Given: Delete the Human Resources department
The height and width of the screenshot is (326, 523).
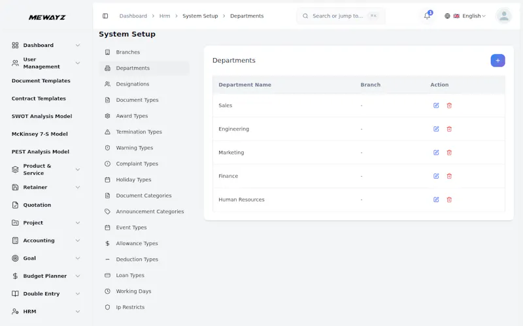Looking at the screenshot, I should (x=449, y=200).
